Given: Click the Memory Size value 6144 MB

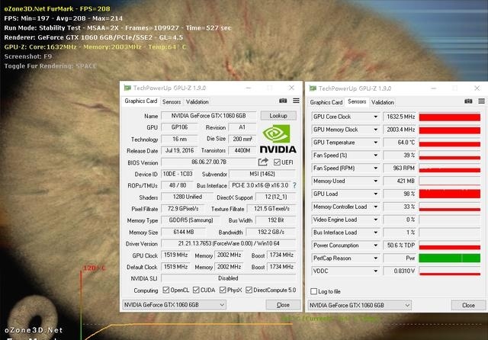Looking at the screenshot, I should (x=183, y=232).
